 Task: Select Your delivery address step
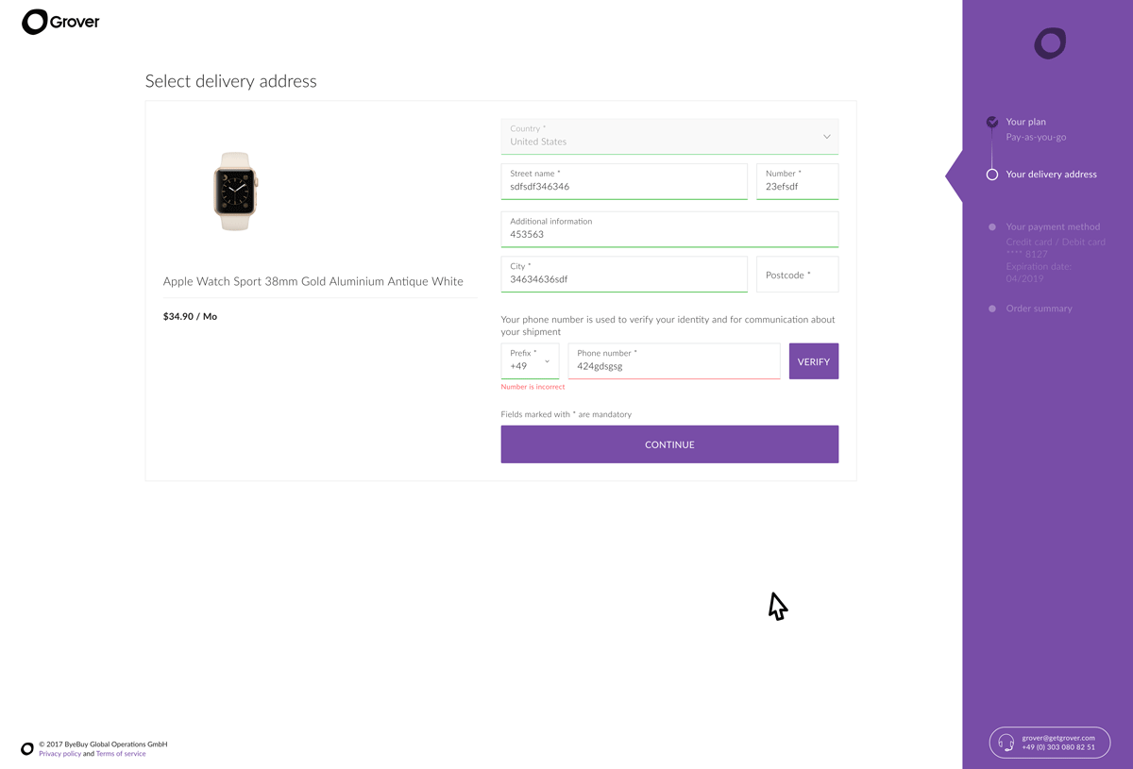(1051, 175)
